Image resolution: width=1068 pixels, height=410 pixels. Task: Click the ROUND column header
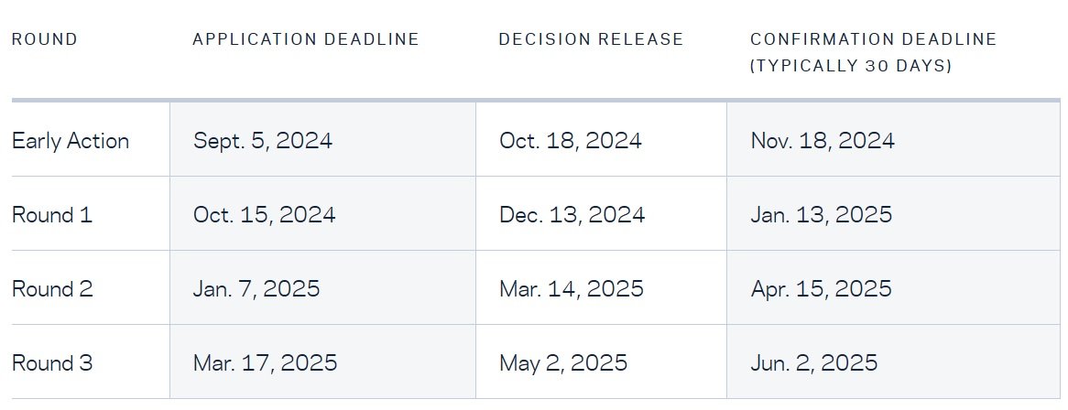(x=45, y=39)
